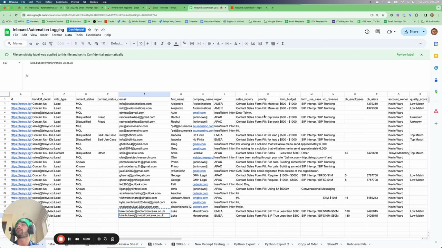Delete the recording with trash icon
The width and height of the screenshot is (442, 248).
(112, 239)
